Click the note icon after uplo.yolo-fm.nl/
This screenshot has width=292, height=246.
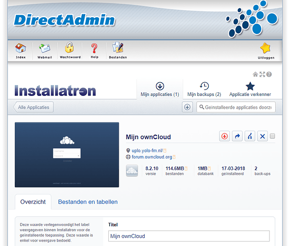coord(165,151)
